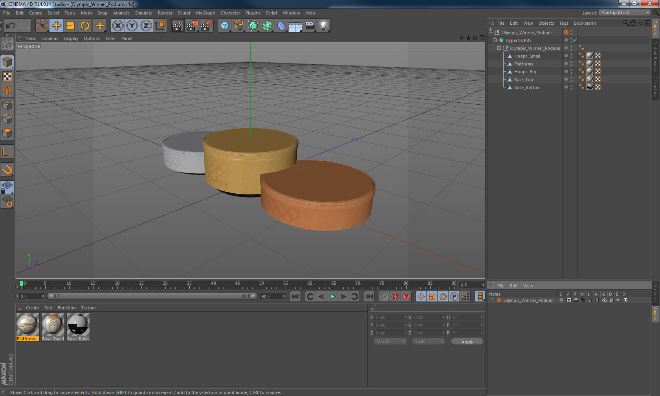Image resolution: width=660 pixels, height=396 pixels.
Task: Switch to Polygons mode
Action: pyautogui.click(x=7, y=133)
